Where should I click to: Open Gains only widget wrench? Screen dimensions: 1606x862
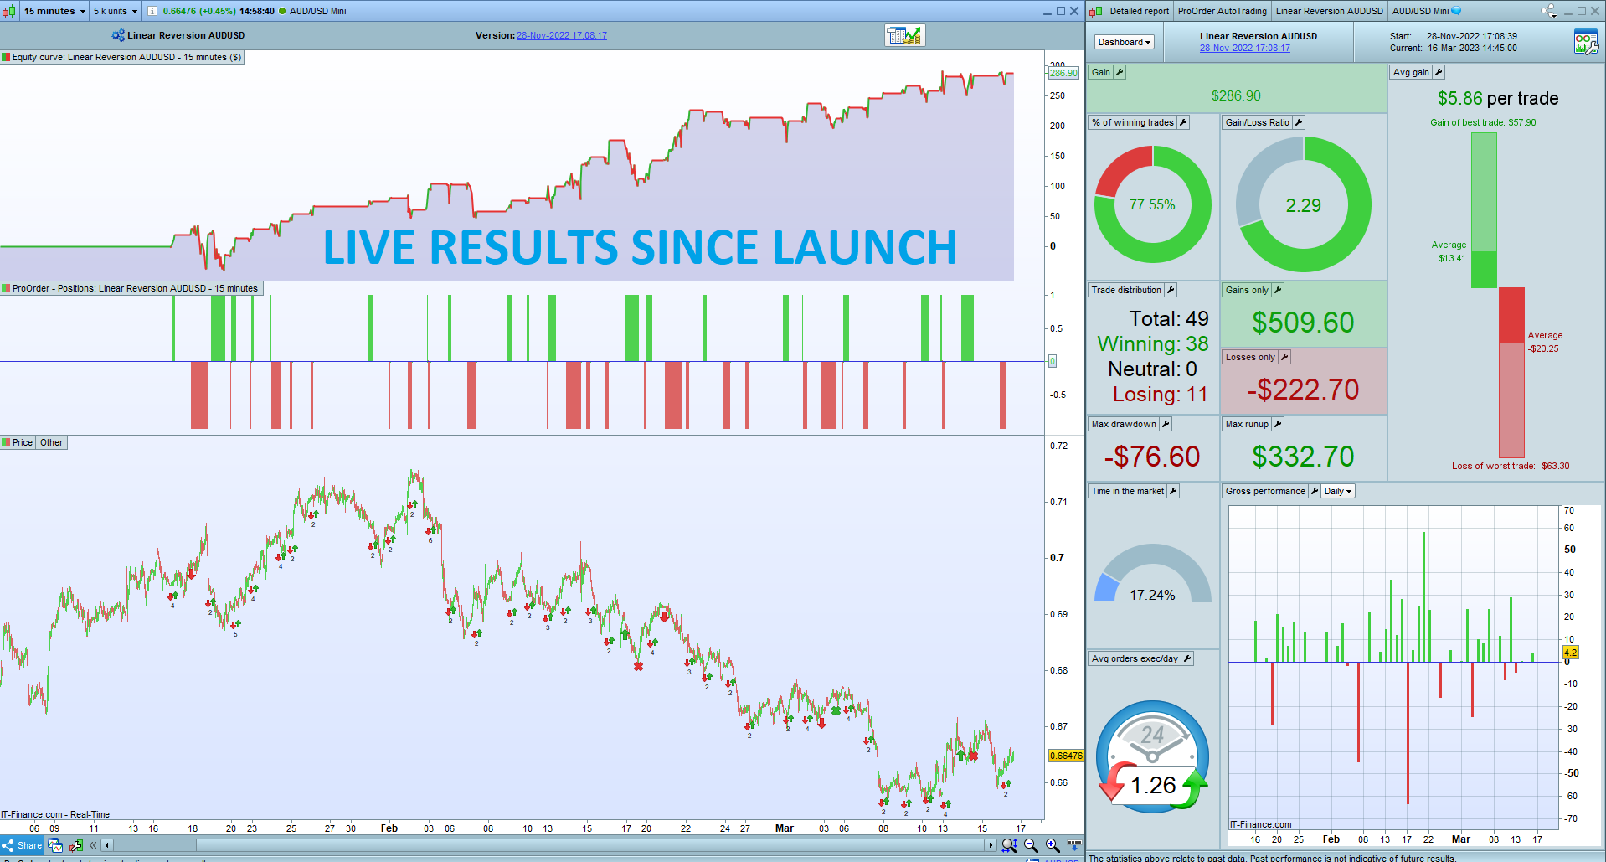[x=1278, y=290]
